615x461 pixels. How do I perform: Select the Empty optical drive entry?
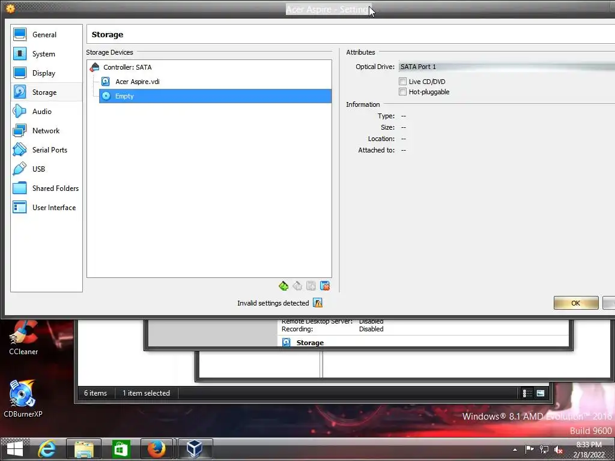tap(215, 96)
